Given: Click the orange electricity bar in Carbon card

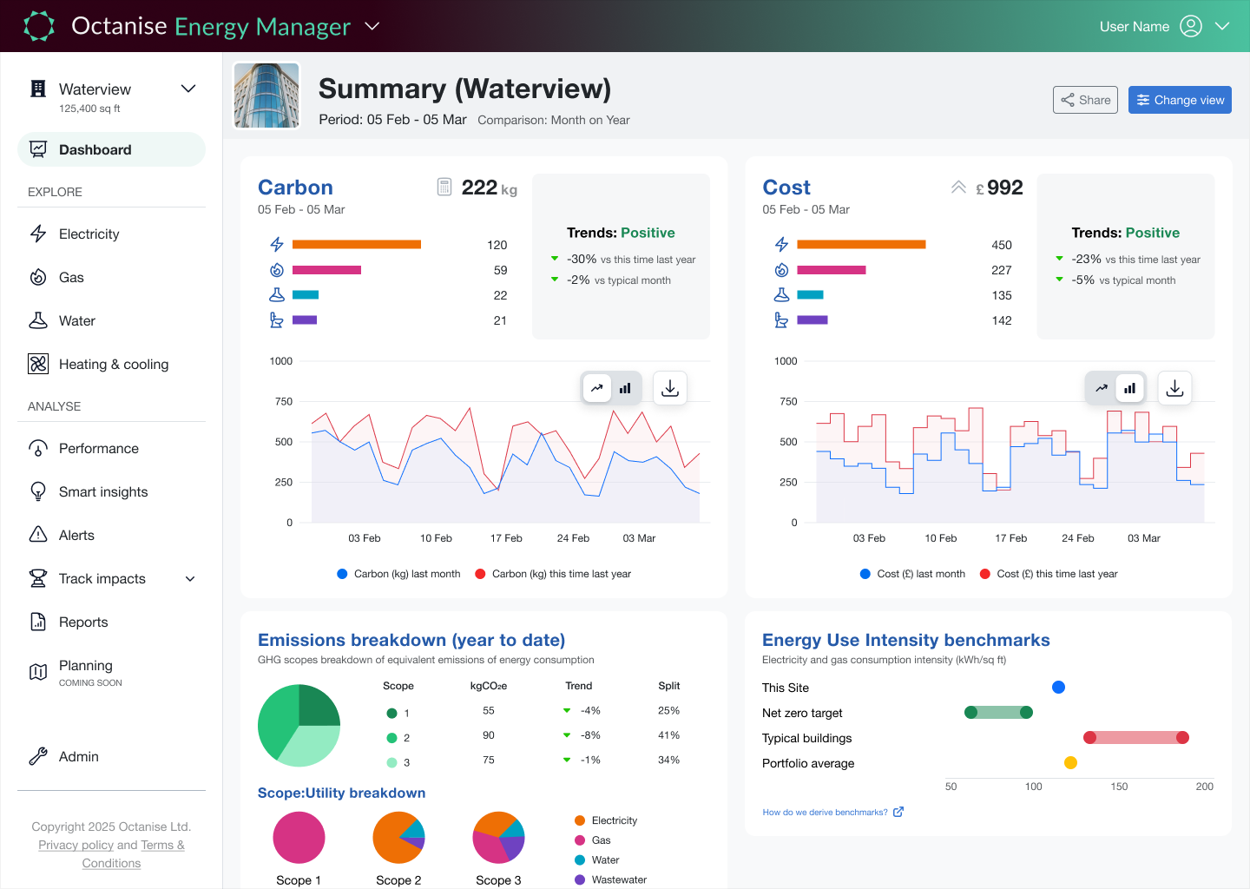Looking at the screenshot, I should (x=357, y=245).
